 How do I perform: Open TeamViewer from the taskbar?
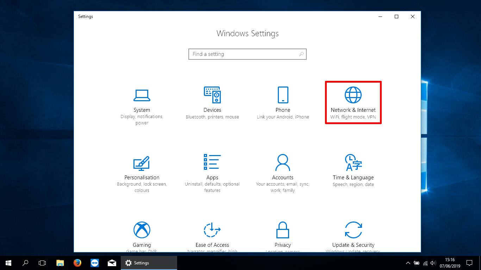click(x=95, y=263)
